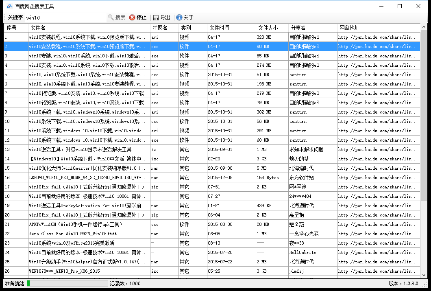Click the 搜索 button label

[x=120, y=18]
